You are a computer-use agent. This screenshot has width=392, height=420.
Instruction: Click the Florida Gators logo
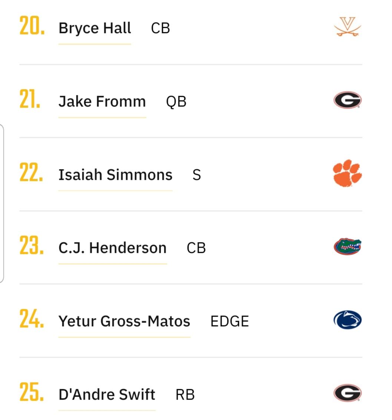(x=347, y=247)
